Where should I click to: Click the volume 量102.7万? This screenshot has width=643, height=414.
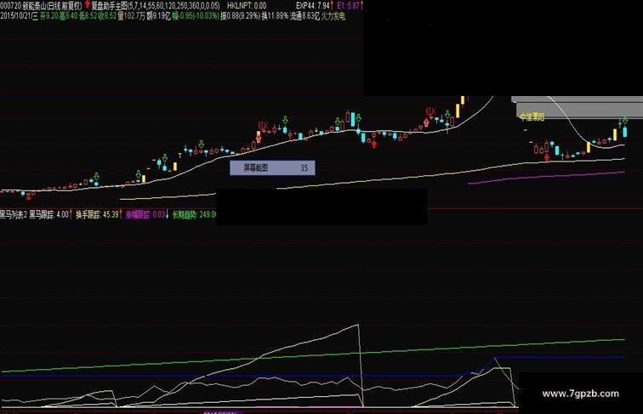[131, 16]
